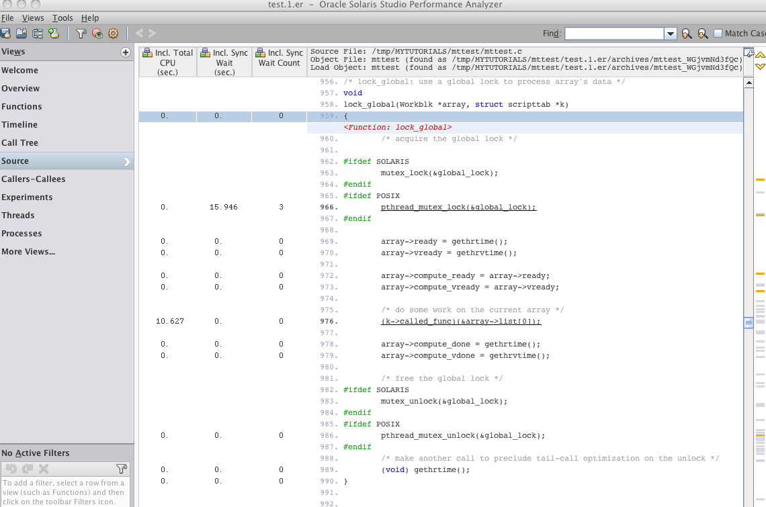Click the wrench icon above the scrollbar
The height and width of the screenshot is (507, 766).
[749, 53]
